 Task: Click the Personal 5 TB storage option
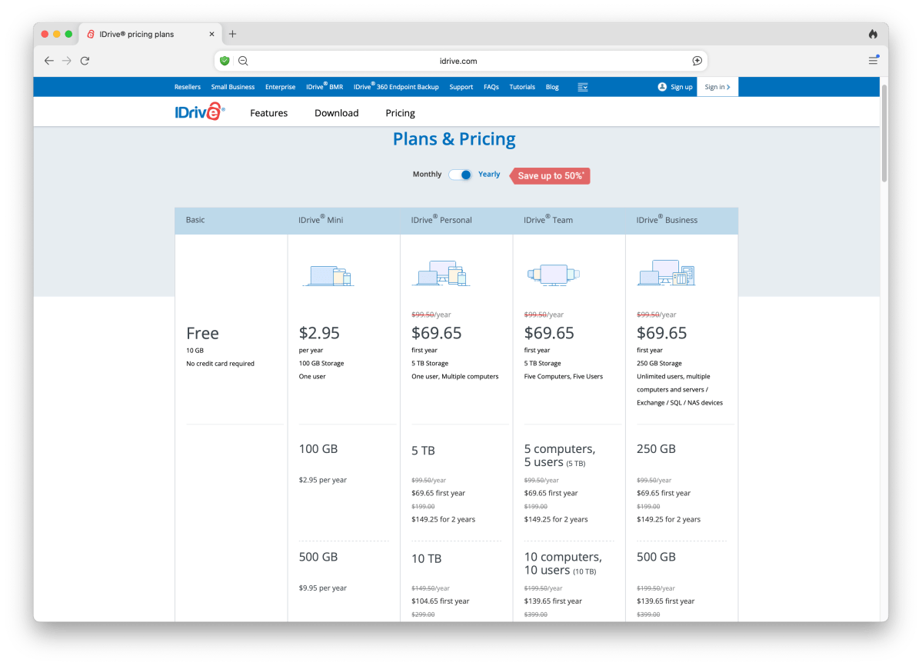click(x=423, y=451)
